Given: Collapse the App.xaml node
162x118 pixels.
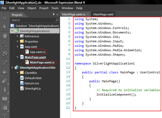Looking at the screenshot, I should [17, 47].
